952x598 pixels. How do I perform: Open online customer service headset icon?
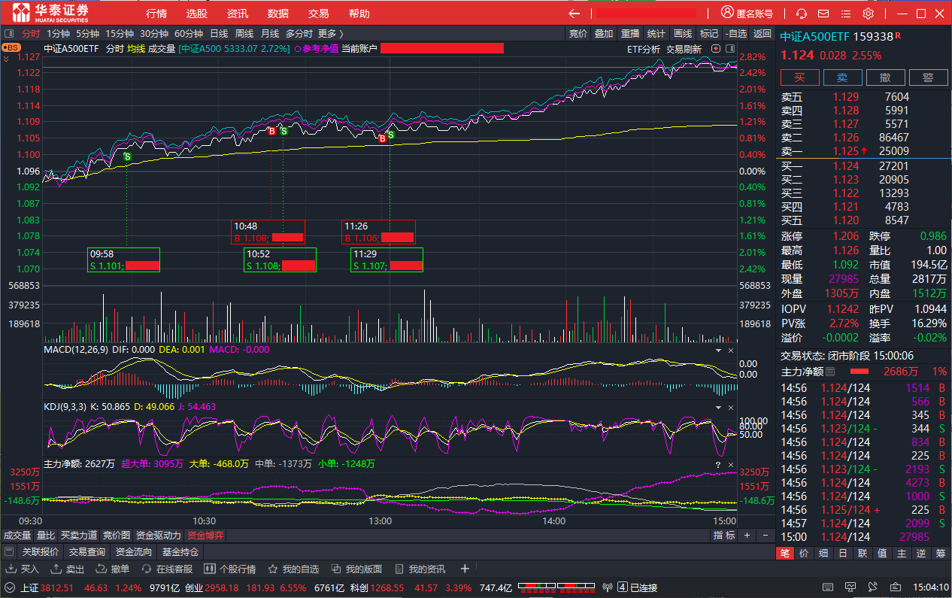click(802, 14)
